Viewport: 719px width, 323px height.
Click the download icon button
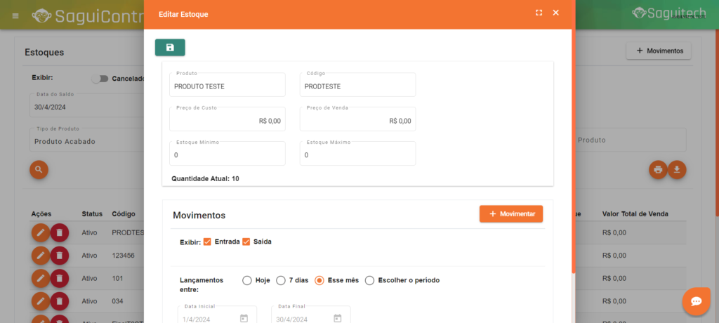[x=677, y=169]
